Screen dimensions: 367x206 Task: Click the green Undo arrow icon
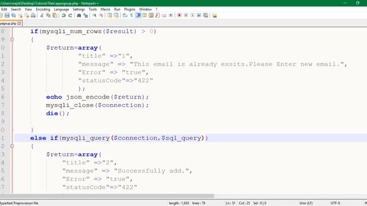(x=64, y=15)
